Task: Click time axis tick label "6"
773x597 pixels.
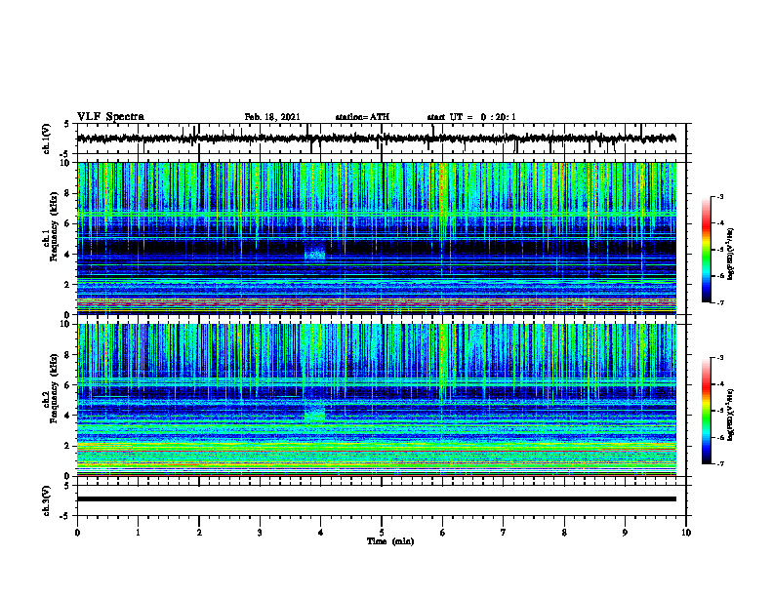Action: [443, 533]
